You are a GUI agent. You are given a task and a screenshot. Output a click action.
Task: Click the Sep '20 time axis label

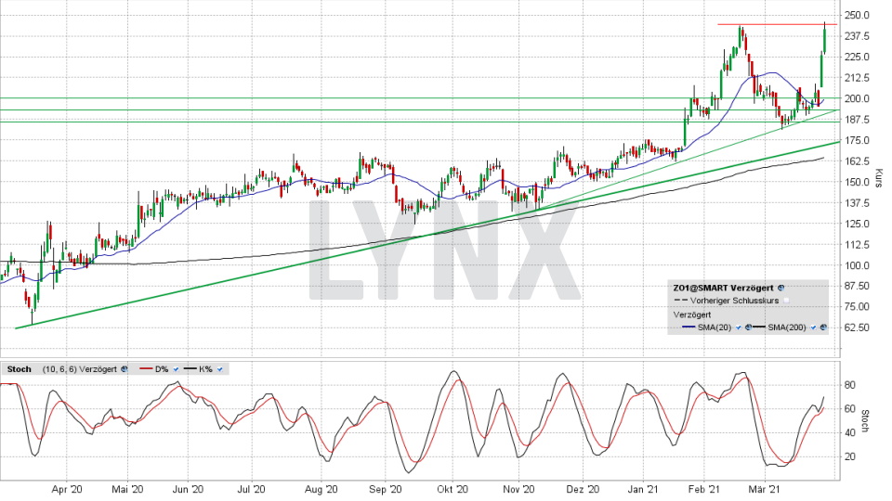[x=385, y=488]
